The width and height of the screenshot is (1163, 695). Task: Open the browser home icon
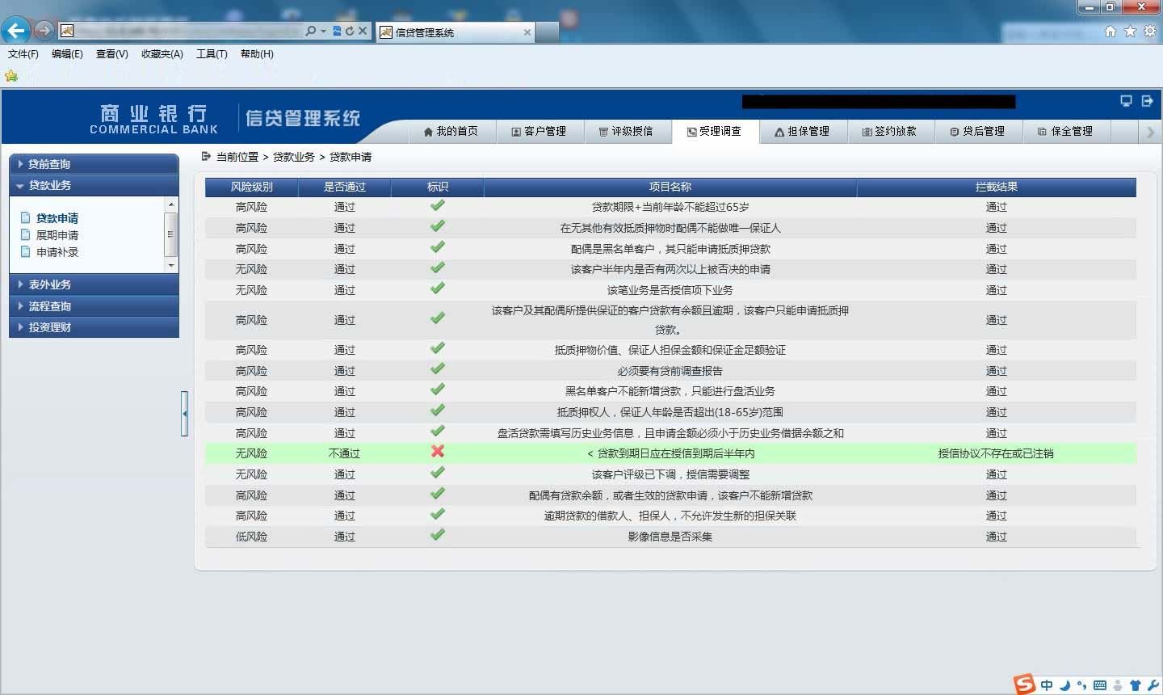tap(1111, 31)
